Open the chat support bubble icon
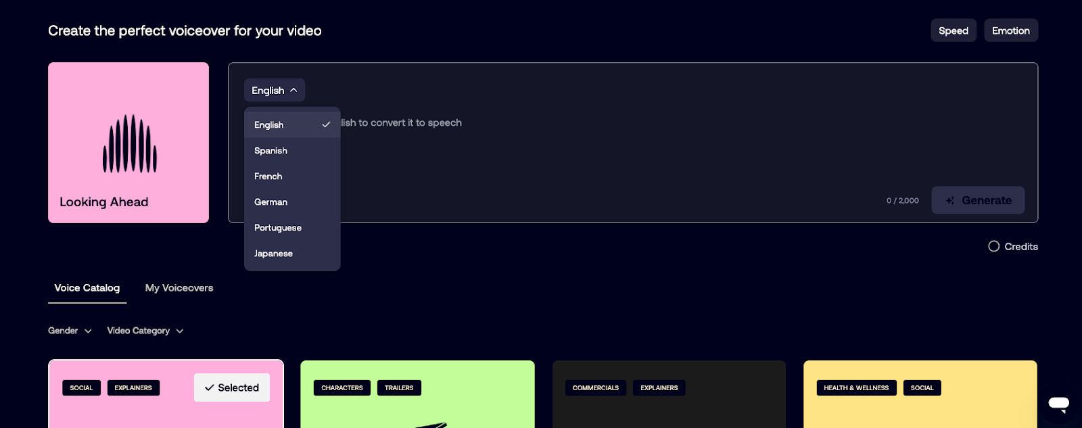Screen dimensions: 1082x428 pyautogui.click(x=1058, y=404)
